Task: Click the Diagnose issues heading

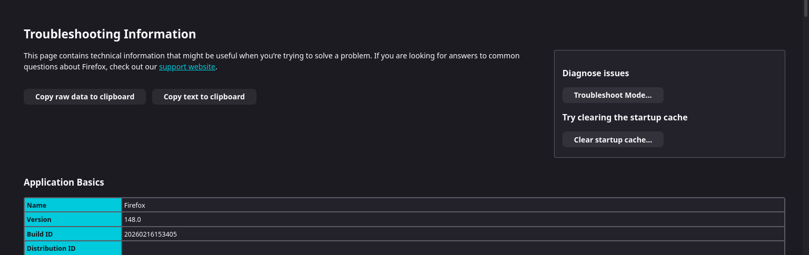Action: 595,73
